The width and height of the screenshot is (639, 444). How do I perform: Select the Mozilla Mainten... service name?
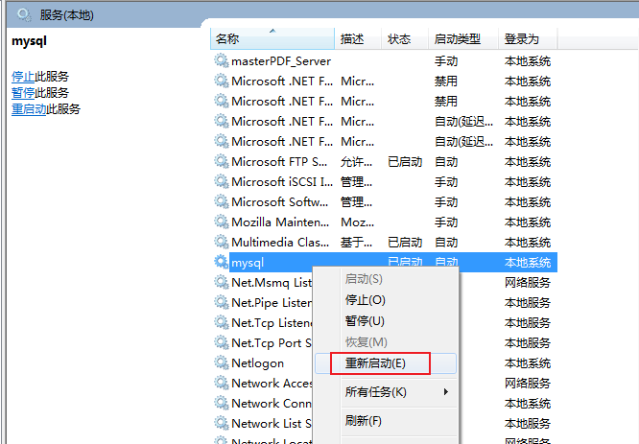(280, 222)
